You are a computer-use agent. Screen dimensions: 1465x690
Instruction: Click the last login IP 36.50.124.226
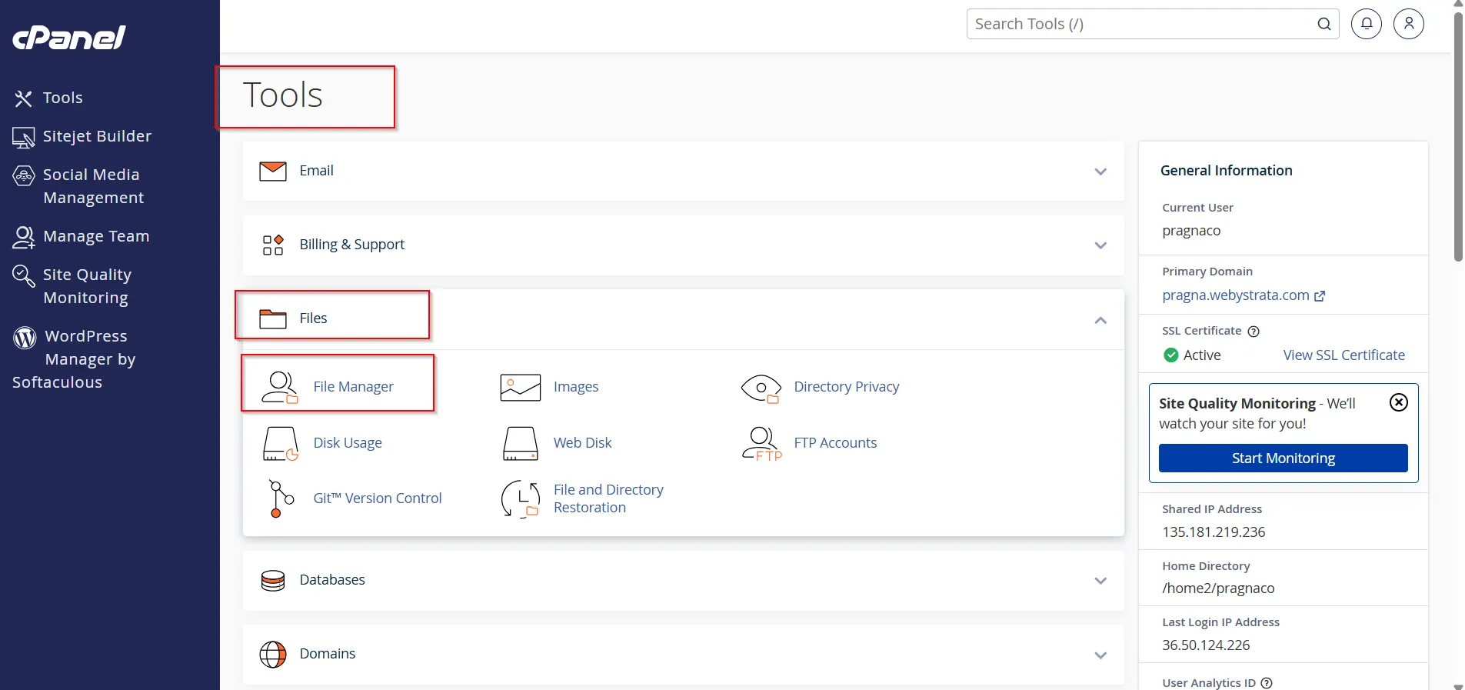[1206, 645]
